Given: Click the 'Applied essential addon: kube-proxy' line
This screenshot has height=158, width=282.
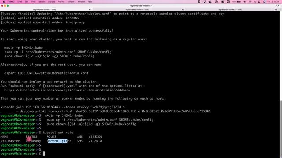Looking at the screenshot, I should [43, 22].
